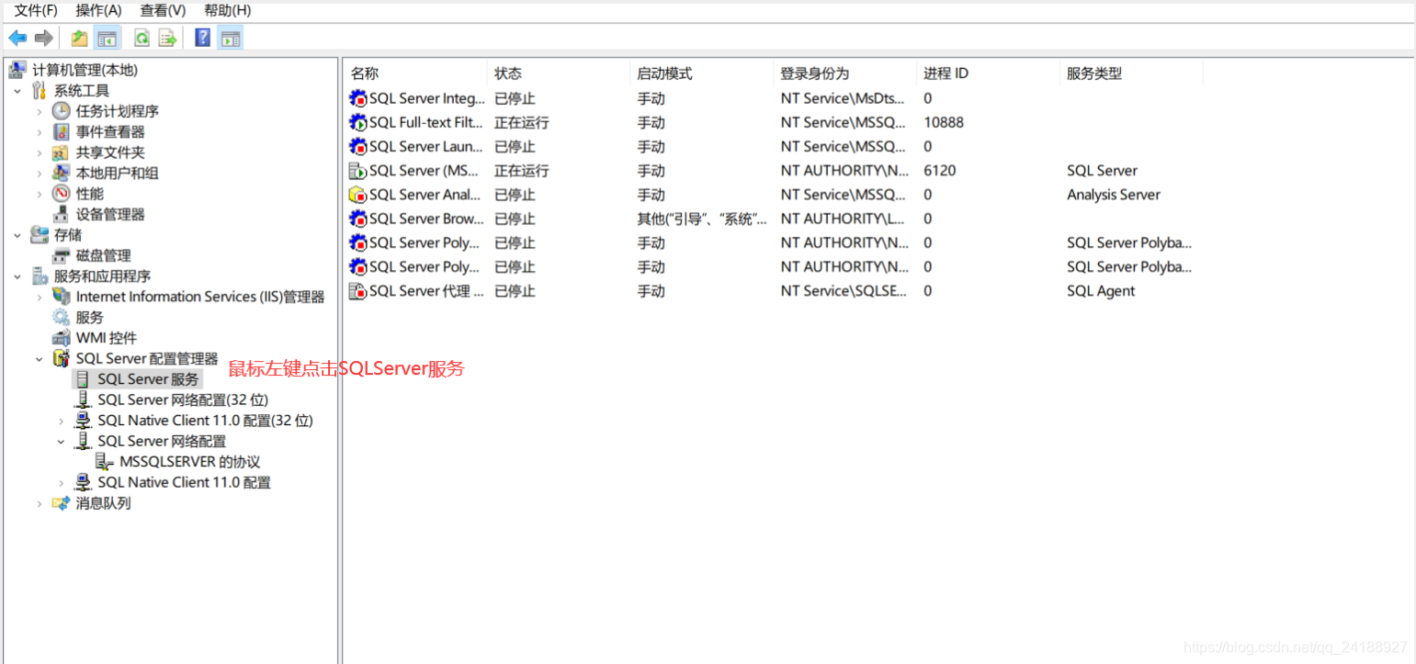Click the blue Back arrow toolbar icon
The height and width of the screenshot is (664, 1416).
(x=17, y=38)
